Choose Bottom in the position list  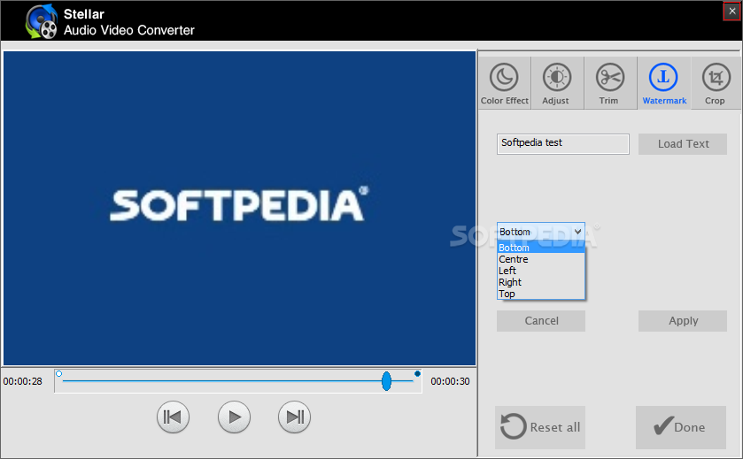click(x=541, y=248)
